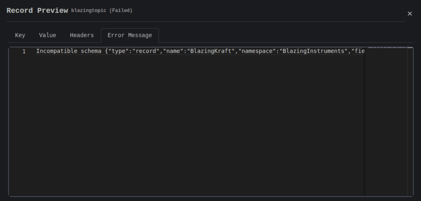Image resolution: width=421 pixels, height=201 pixels.
Task: Click the "type" key in the schema text
Action: point(118,51)
